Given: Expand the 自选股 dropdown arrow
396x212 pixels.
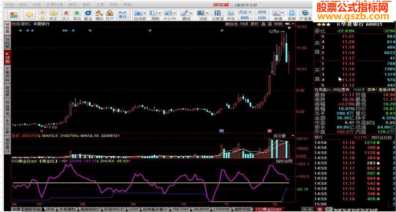Looking at the screenshot, I should 145,12.
